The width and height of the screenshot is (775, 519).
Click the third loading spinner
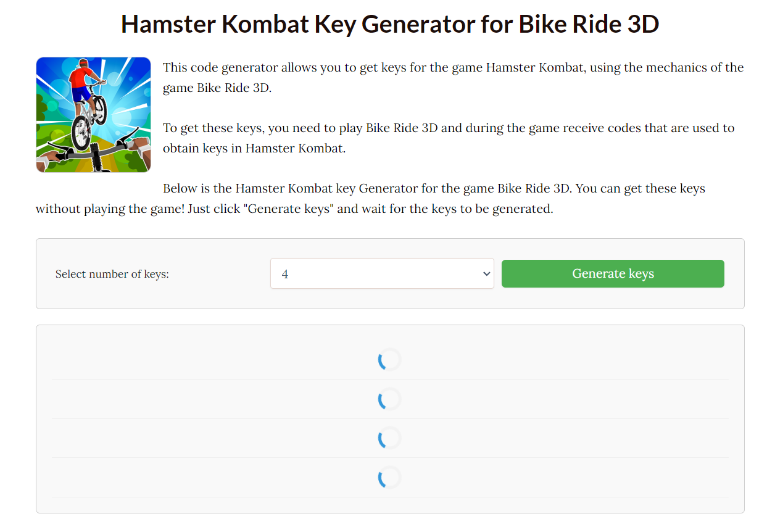pyautogui.click(x=389, y=438)
